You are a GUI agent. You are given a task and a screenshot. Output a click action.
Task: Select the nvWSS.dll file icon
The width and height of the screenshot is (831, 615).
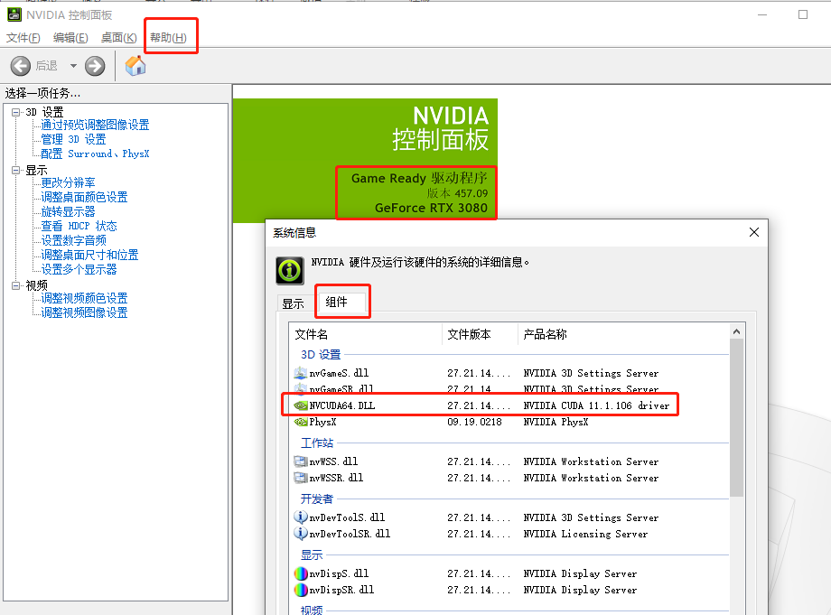pyautogui.click(x=301, y=461)
